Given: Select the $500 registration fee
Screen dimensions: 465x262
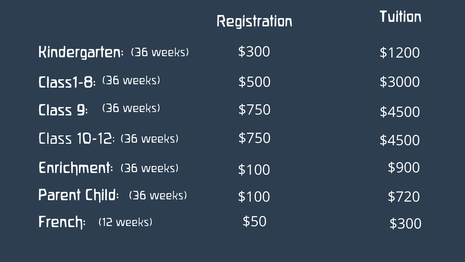Looking at the screenshot, I should (254, 82).
